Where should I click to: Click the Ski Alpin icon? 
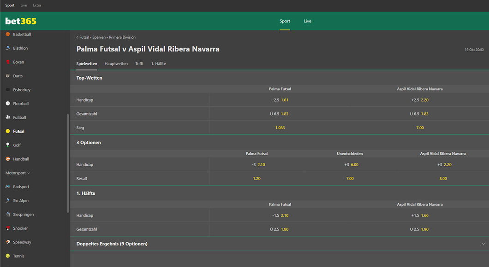8,200
